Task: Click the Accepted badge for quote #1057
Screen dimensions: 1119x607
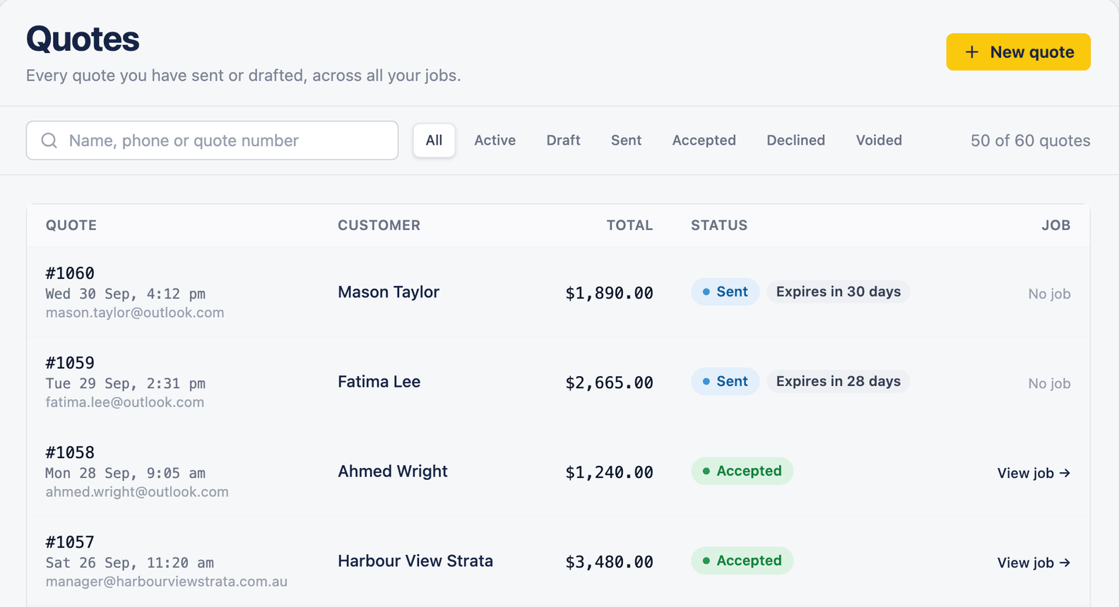Action: click(742, 560)
